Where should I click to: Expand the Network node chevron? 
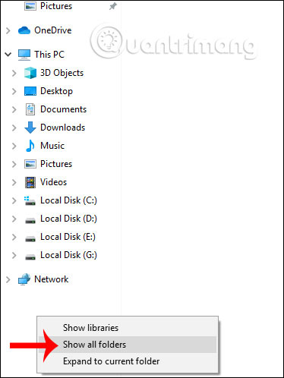(x=8, y=279)
